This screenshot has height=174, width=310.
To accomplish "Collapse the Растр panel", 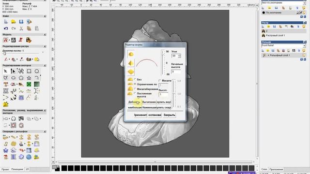I will (304, 23).
